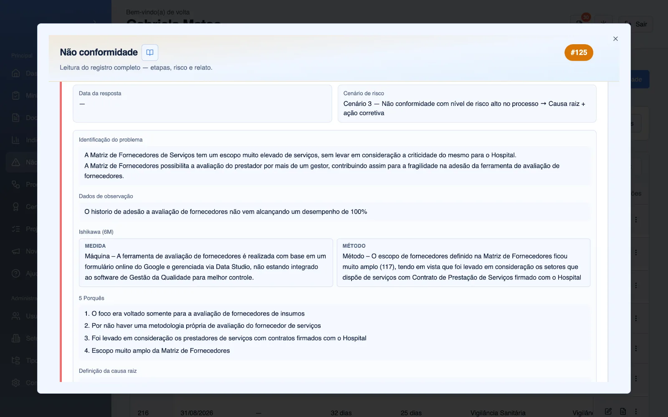668x417 pixels.
Task: Click the 31/08/2026 date cell
Action: [197, 413]
